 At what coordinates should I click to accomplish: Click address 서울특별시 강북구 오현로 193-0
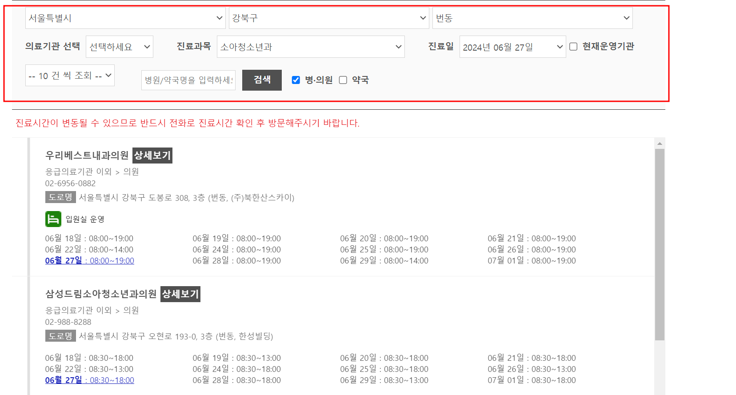(176, 336)
